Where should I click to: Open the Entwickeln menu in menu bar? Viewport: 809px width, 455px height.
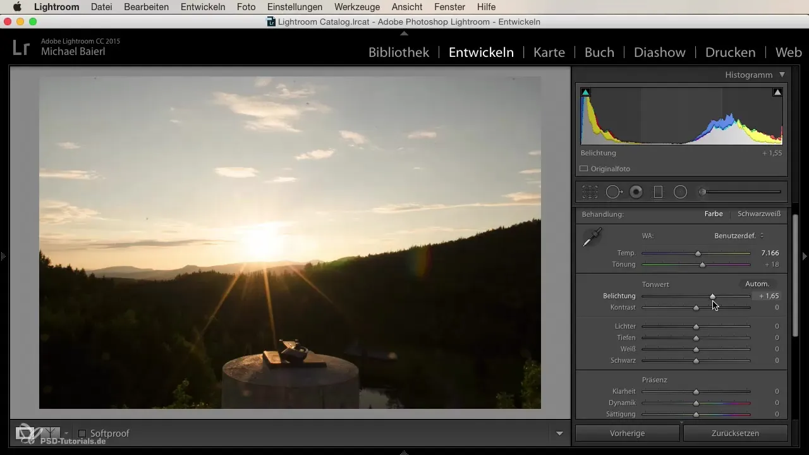tap(203, 7)
